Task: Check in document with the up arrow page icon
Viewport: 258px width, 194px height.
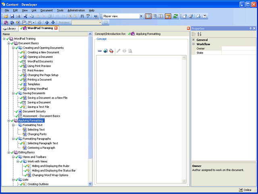Action: (x=185, y=16)
